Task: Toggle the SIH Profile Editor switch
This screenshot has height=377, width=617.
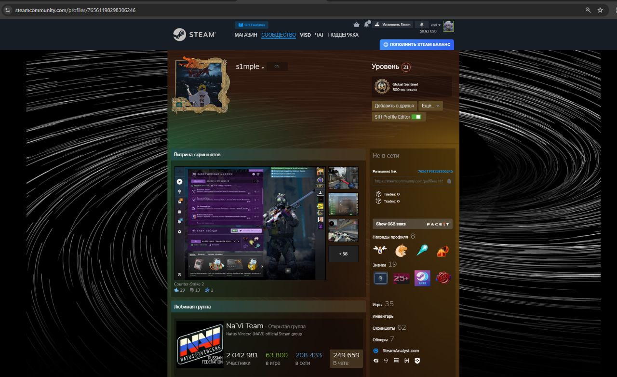Action: pos(416,117)
